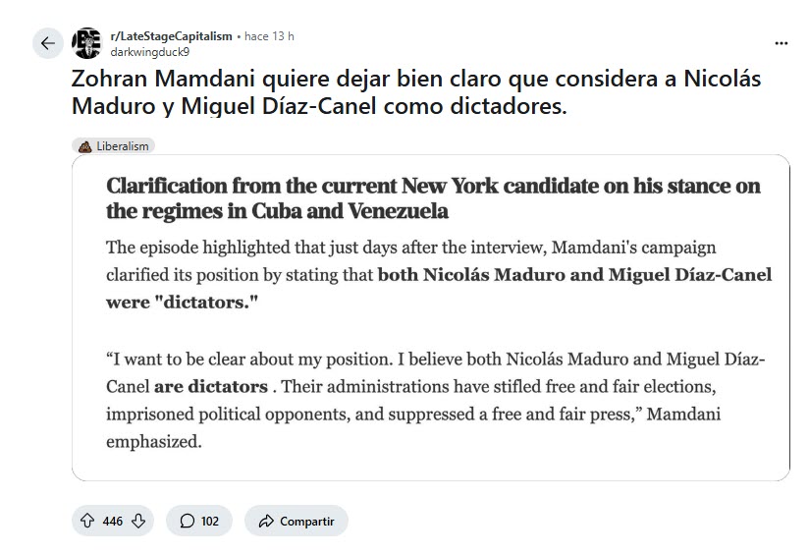
Task: Open the three-dot post options menu
Action: click(781, 43)
